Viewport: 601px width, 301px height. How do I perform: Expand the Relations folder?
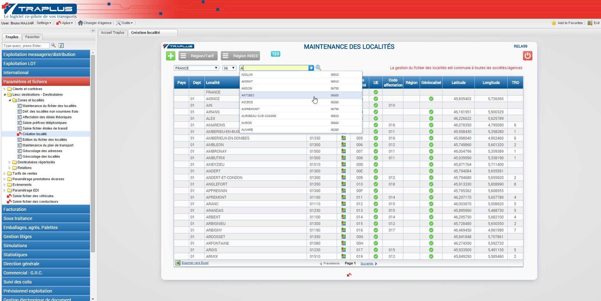point(9,168)
